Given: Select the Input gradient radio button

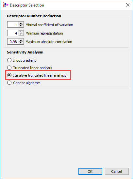Looking at the screenshot, I should [x=9, y=60].
